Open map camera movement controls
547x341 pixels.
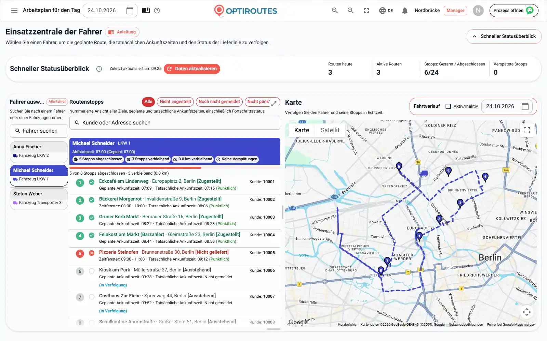coord(527,312)
